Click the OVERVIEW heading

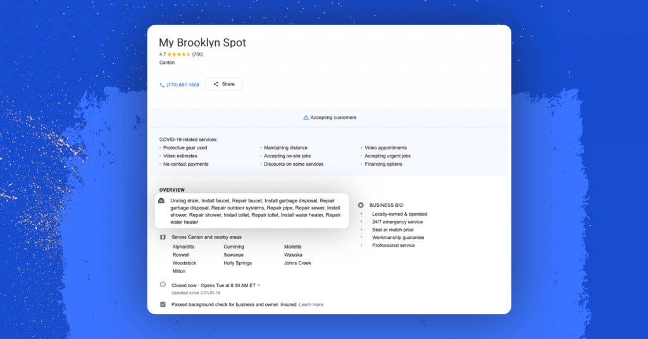tap(172, 190)
